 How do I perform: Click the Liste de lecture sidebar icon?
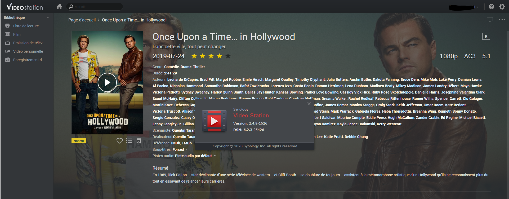7,26
